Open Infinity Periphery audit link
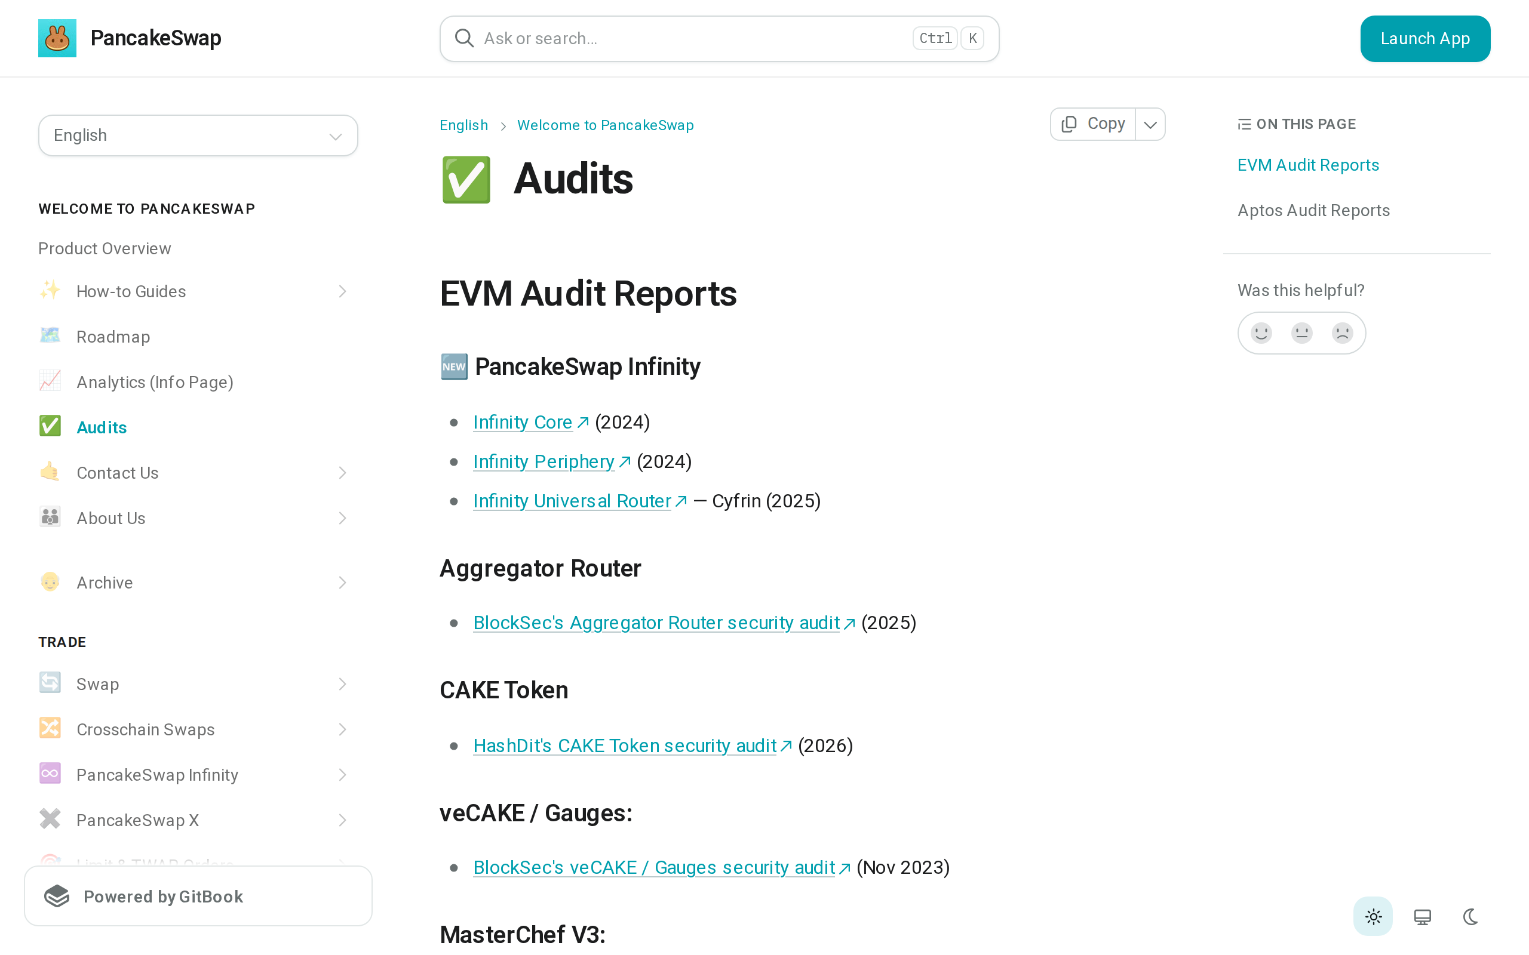The image size is (1529, 955). pyautogui.click(x=544, y=462)
